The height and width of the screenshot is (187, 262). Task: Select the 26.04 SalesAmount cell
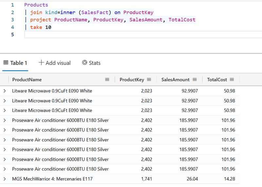point(192,179)
